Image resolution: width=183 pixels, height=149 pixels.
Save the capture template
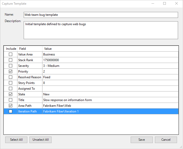[142, 140]
